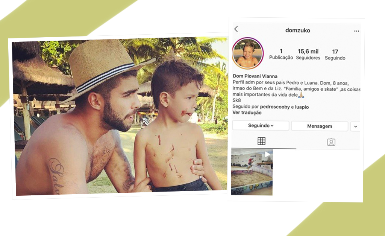Open the luapio profile link

tap(302, 107)
